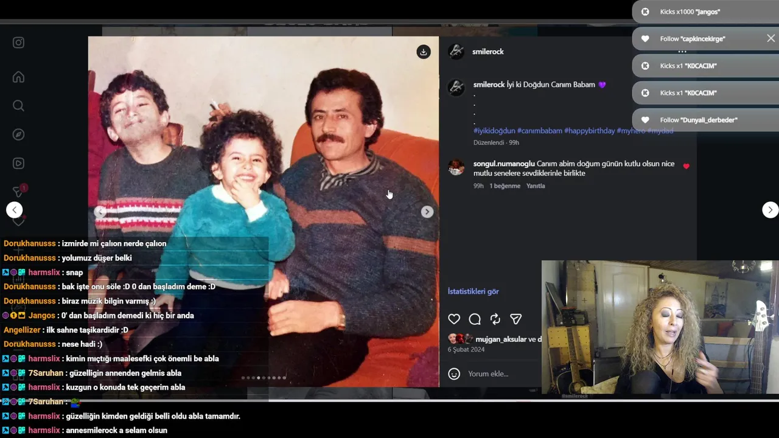Show previous photo in the carousel
Viewport: 779px width, 438px height.
(100, 212)
